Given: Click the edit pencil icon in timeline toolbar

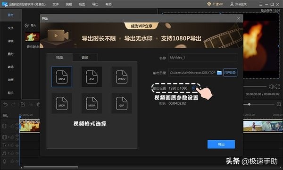Looking at the screenshot, I should (x=23, y=104).
